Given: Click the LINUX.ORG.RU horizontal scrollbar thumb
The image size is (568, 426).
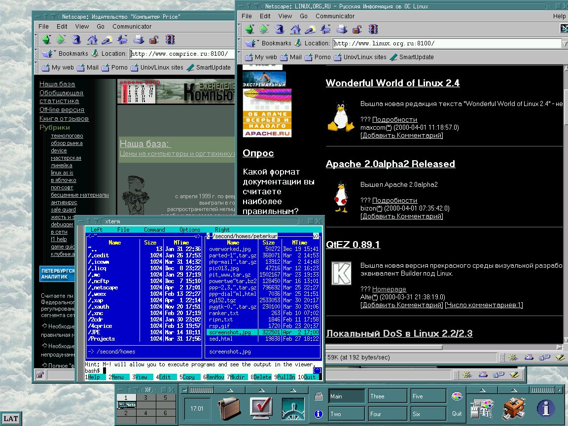Looking at the screenshot, I should (384, 347).
